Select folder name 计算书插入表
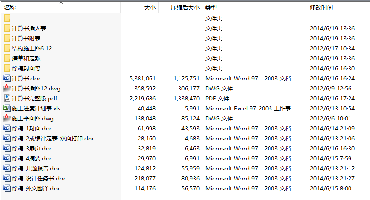Viewport: 370px width, 200px height. coord(29,28)
